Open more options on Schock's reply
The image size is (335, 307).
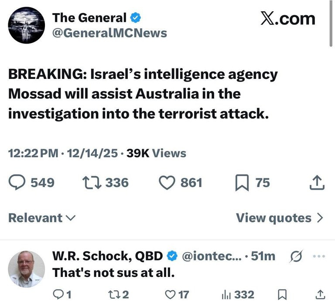[319, 256]
